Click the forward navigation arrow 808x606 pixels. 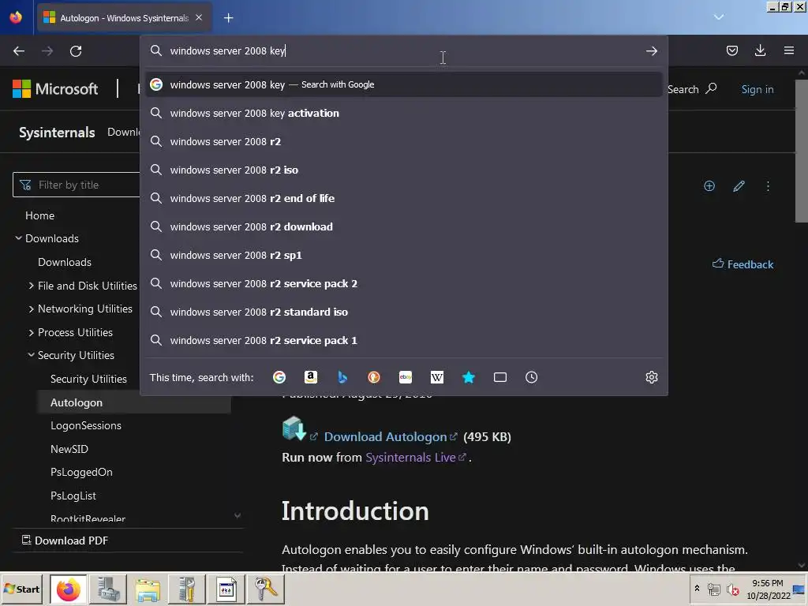pyautogui.click(x=47, y=51)
